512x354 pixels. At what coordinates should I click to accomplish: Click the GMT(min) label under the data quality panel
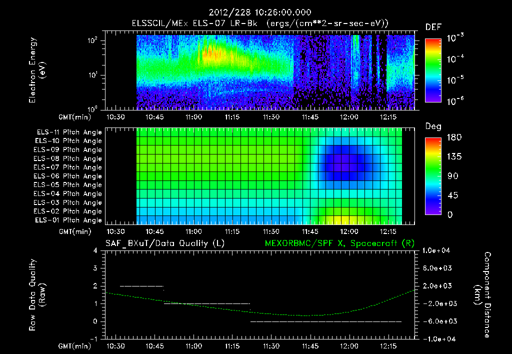pos(75,346)
